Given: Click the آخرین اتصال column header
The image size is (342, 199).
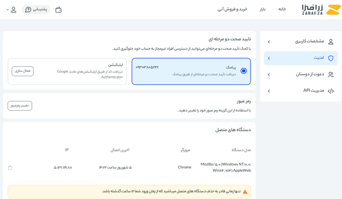Looking at the screenshot, I should 120,150.
